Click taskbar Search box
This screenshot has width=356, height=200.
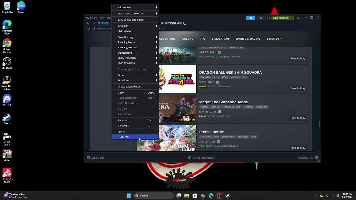point(154,196)
